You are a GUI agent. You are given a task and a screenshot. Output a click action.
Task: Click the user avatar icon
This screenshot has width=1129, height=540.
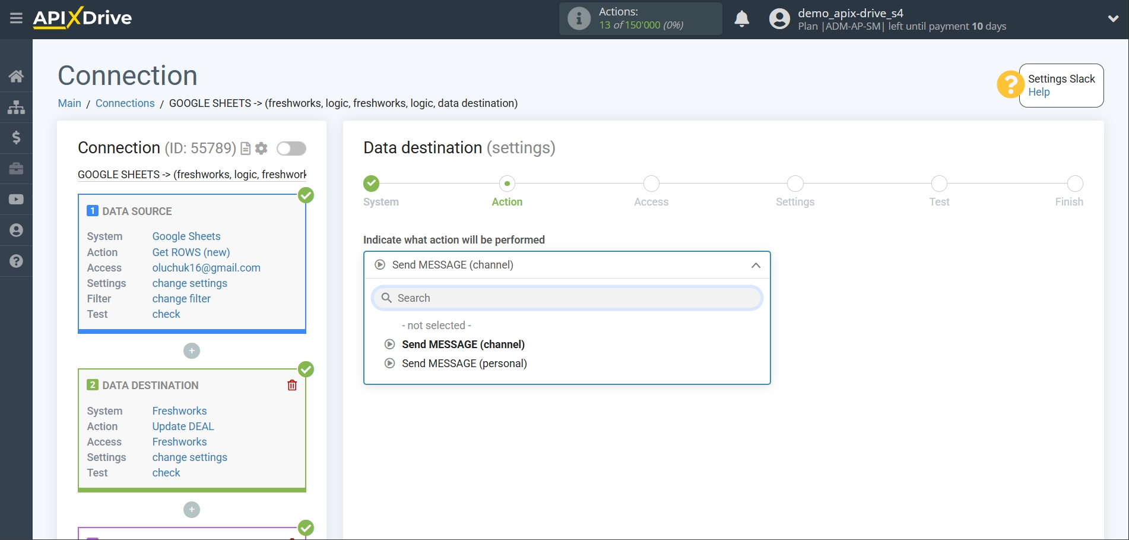pos(779,19)
